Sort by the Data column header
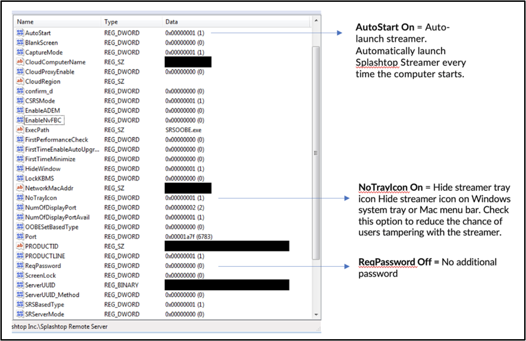The width and height of the screenshot is (526, 341). pyautogui.click(x=236, y=22)
